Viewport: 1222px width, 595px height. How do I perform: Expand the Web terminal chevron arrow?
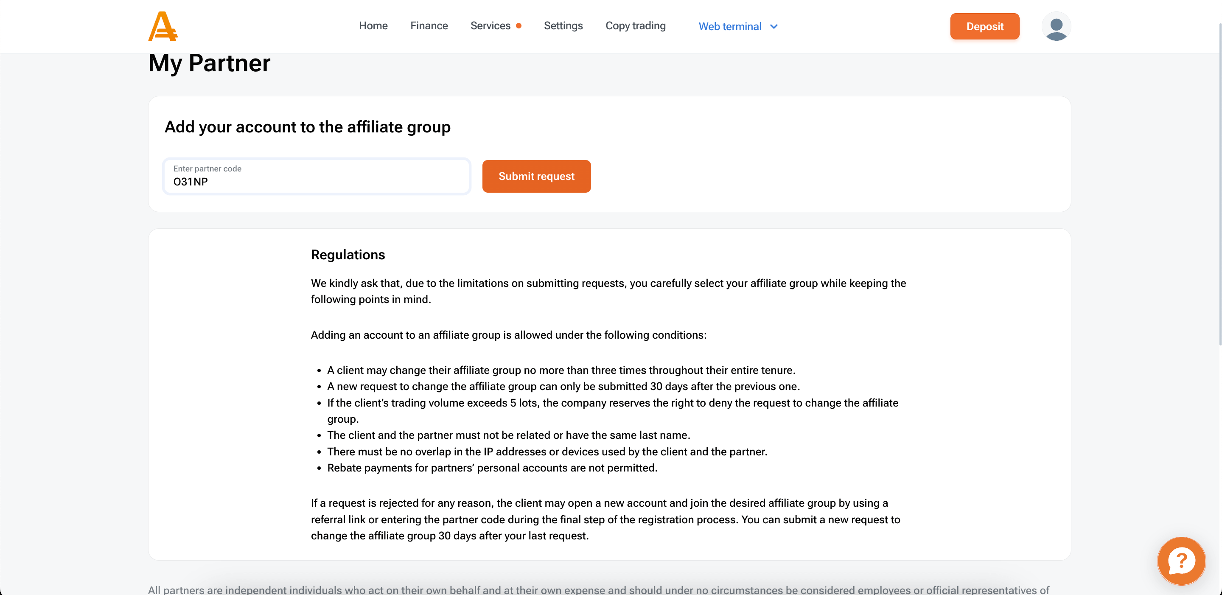point(774,27)
